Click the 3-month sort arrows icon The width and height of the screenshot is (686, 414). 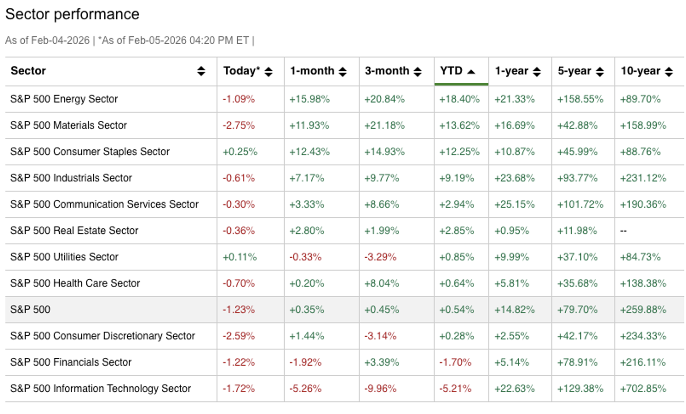tap(417, 72)
